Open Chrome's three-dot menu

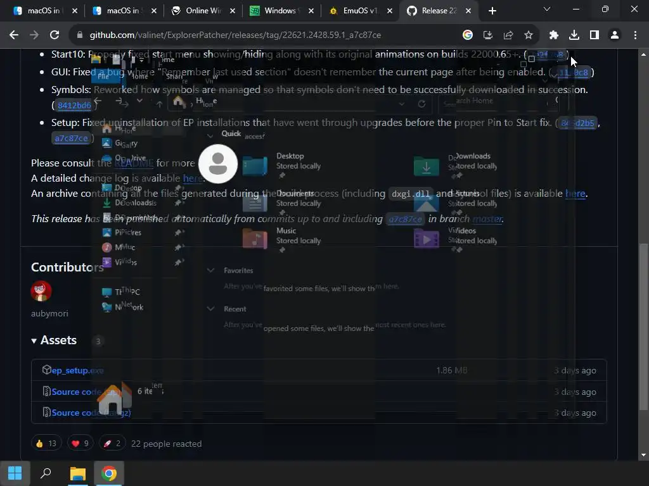(x=635, y=35)
